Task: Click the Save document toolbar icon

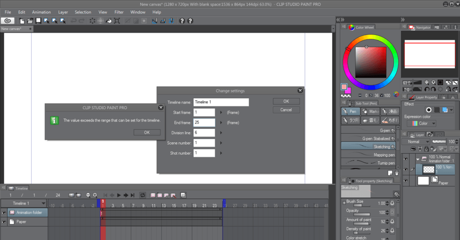Action: click(38, 21)
